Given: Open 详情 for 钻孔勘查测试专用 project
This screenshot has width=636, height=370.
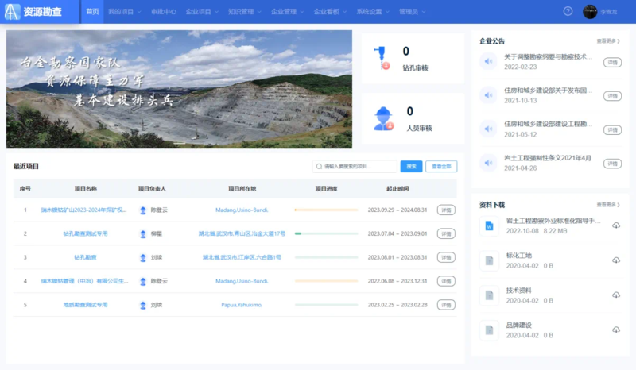Looking at the screenshot, I should pos(446,234).
